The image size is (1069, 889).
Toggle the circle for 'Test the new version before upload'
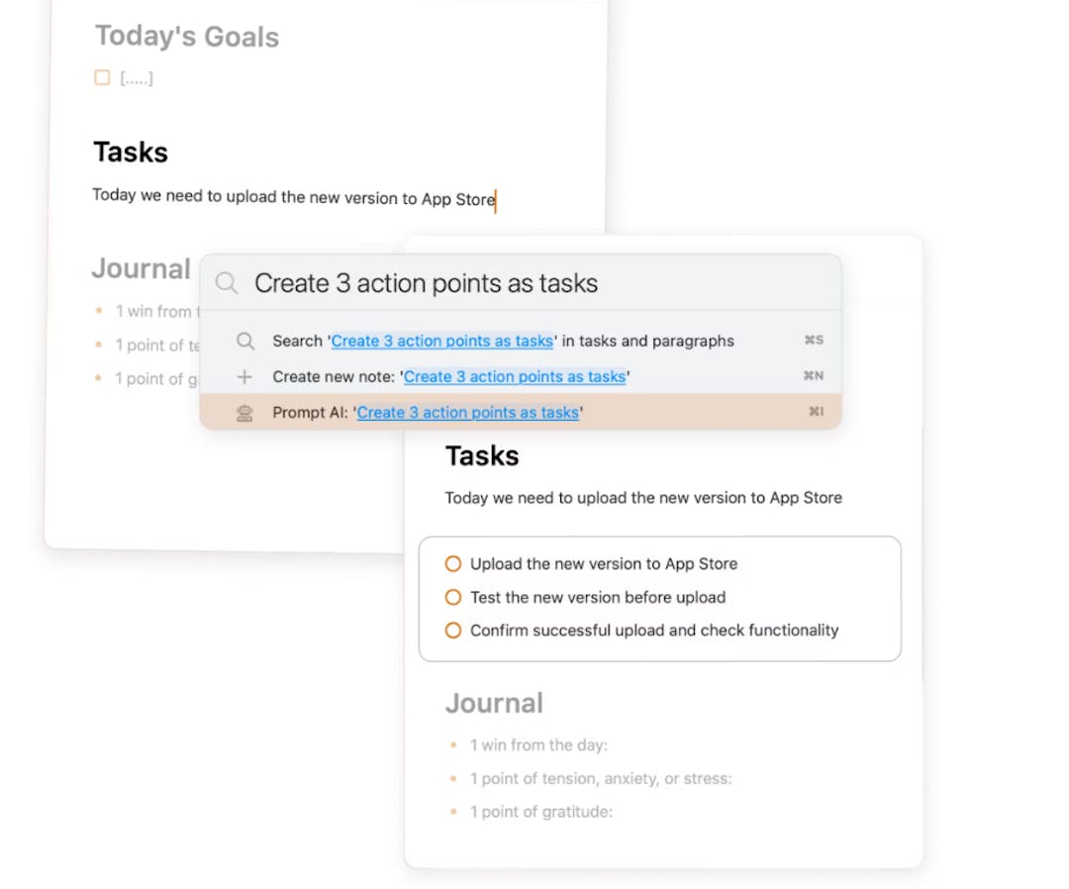(452, 597)
